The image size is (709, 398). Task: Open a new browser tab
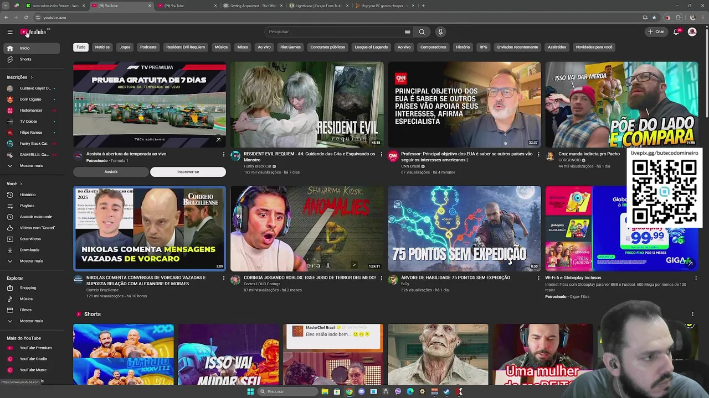coord(423,6)
